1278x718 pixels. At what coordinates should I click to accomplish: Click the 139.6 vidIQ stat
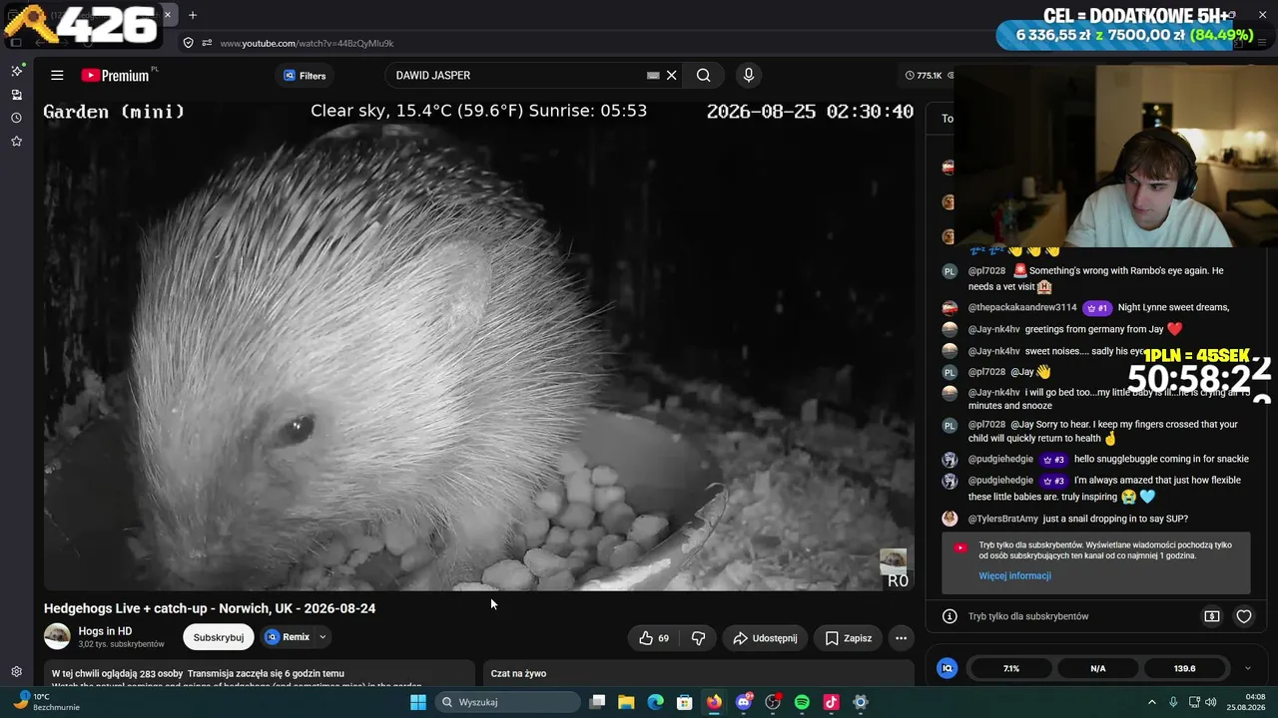[1184, 668]
